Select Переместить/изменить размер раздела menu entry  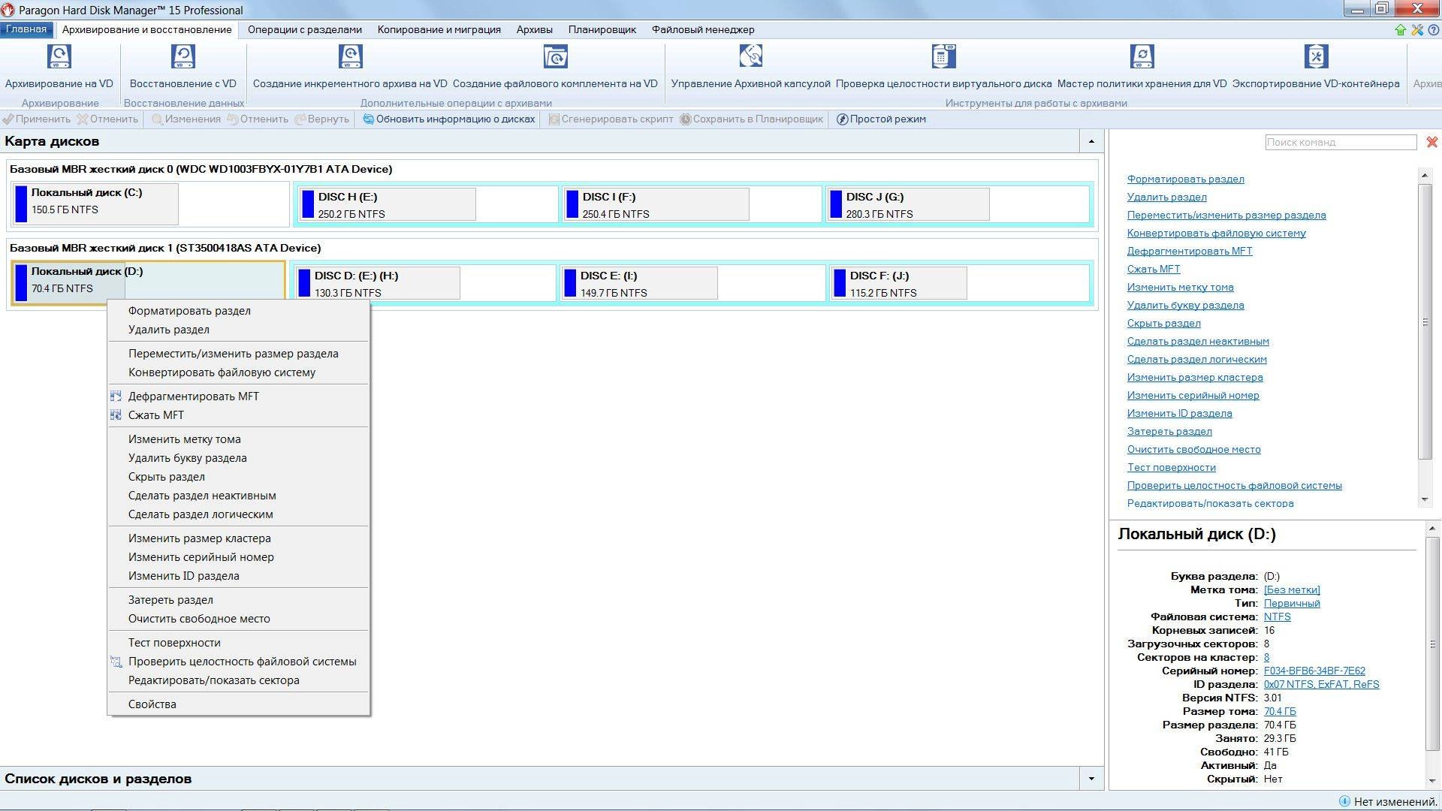239,354
